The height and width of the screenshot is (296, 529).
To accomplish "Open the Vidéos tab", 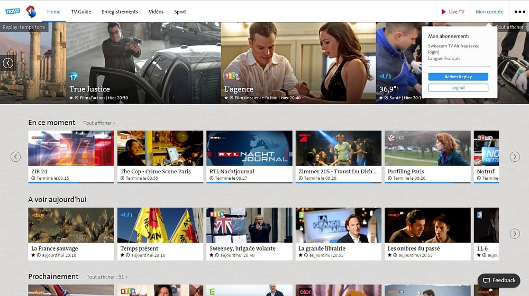I will click(x=156, y=12).
